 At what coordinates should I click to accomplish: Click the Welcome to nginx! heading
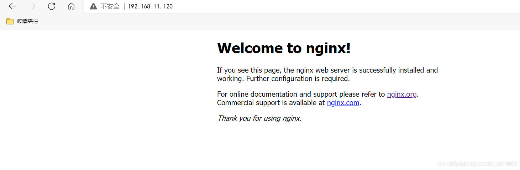[284, 48]
